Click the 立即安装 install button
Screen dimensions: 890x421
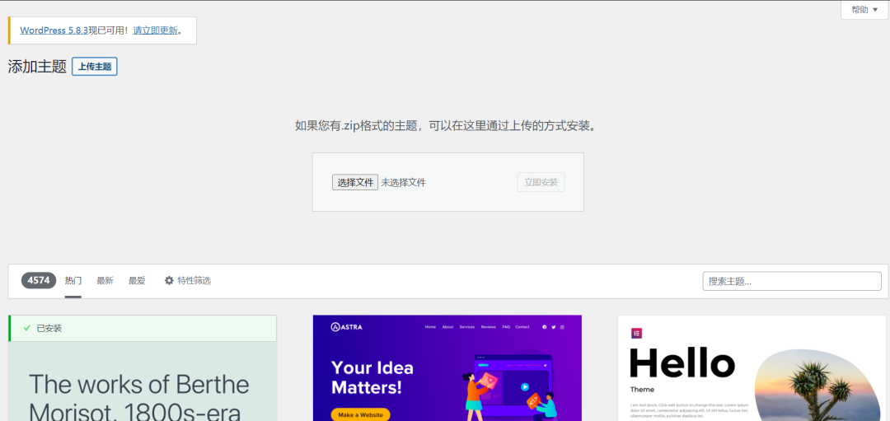[x=541, y=182]
